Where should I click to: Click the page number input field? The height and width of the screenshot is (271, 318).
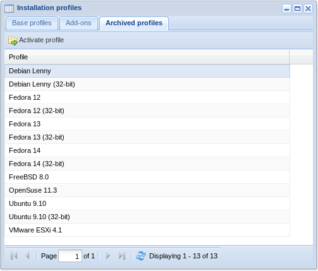coord(70,256)
